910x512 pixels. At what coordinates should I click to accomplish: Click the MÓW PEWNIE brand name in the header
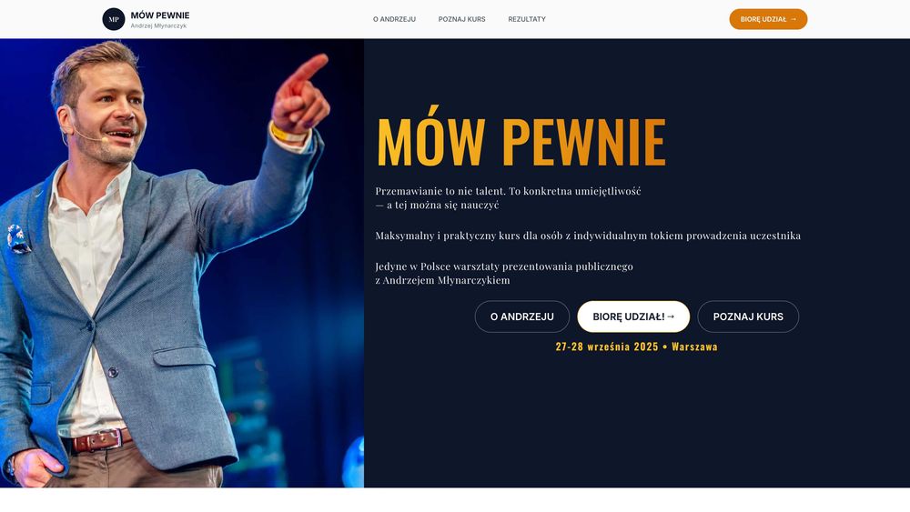[160, 15]
